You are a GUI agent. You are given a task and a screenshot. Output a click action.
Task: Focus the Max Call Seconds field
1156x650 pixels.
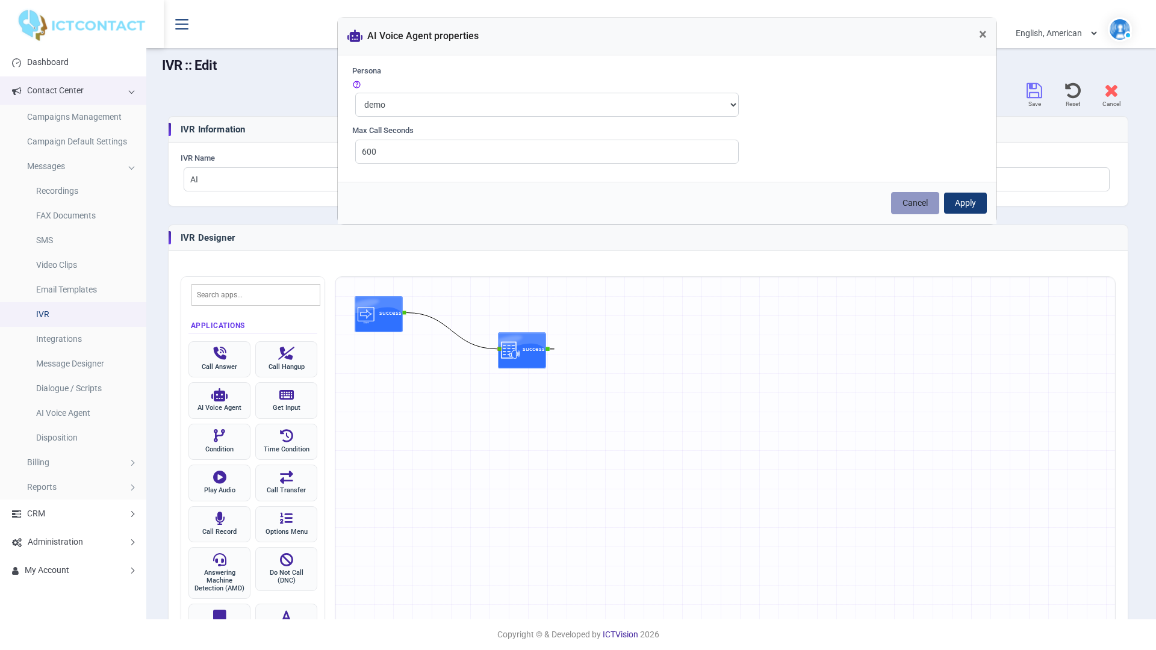click(547, 152)
